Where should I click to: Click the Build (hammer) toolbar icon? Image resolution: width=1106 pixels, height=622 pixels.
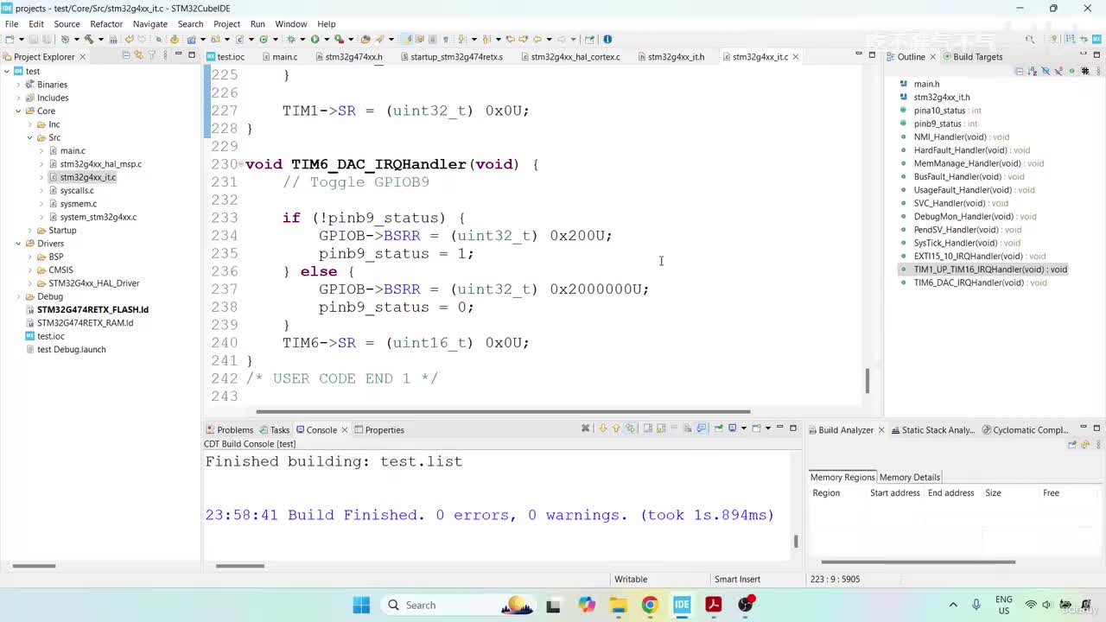coord(88,39)
